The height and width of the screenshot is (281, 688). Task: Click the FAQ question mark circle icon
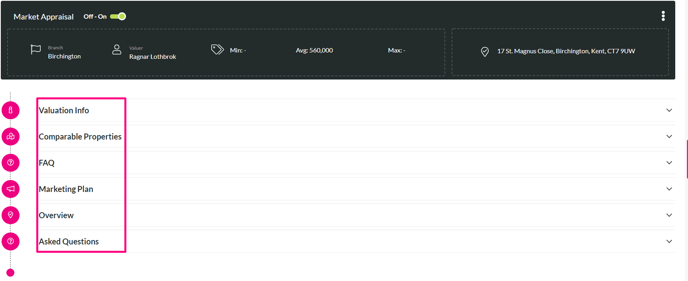10,163
